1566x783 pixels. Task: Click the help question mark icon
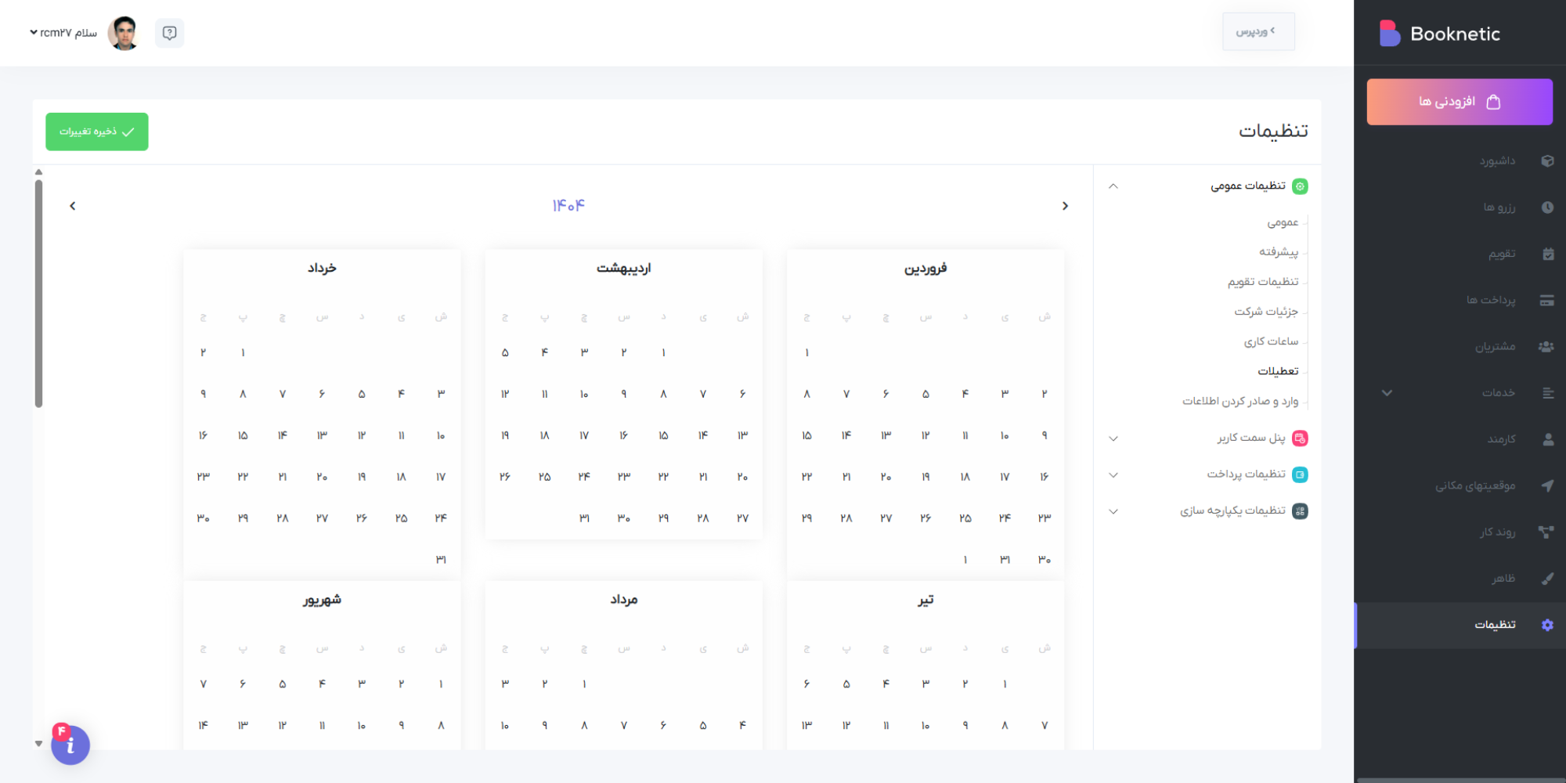(169, 33)
